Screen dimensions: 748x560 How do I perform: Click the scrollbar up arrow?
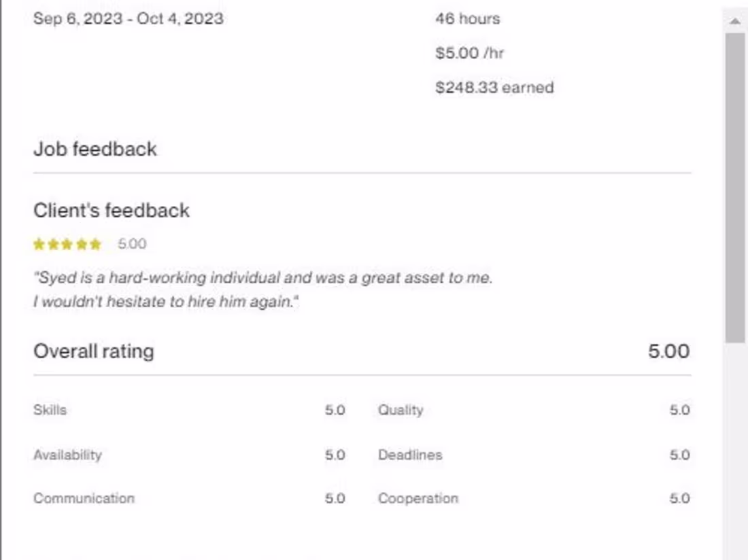point(734,21)
